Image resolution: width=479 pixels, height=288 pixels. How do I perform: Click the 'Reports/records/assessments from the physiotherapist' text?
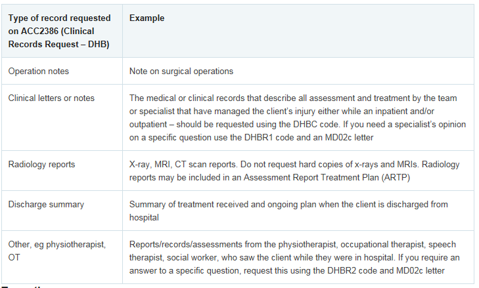click(233, 244)
